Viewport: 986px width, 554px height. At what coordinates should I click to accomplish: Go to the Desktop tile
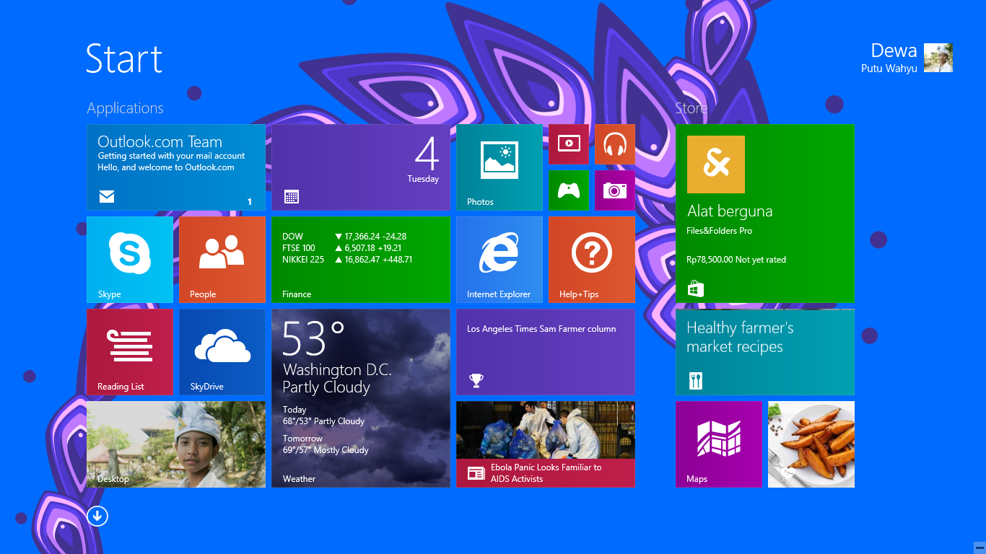176,444
